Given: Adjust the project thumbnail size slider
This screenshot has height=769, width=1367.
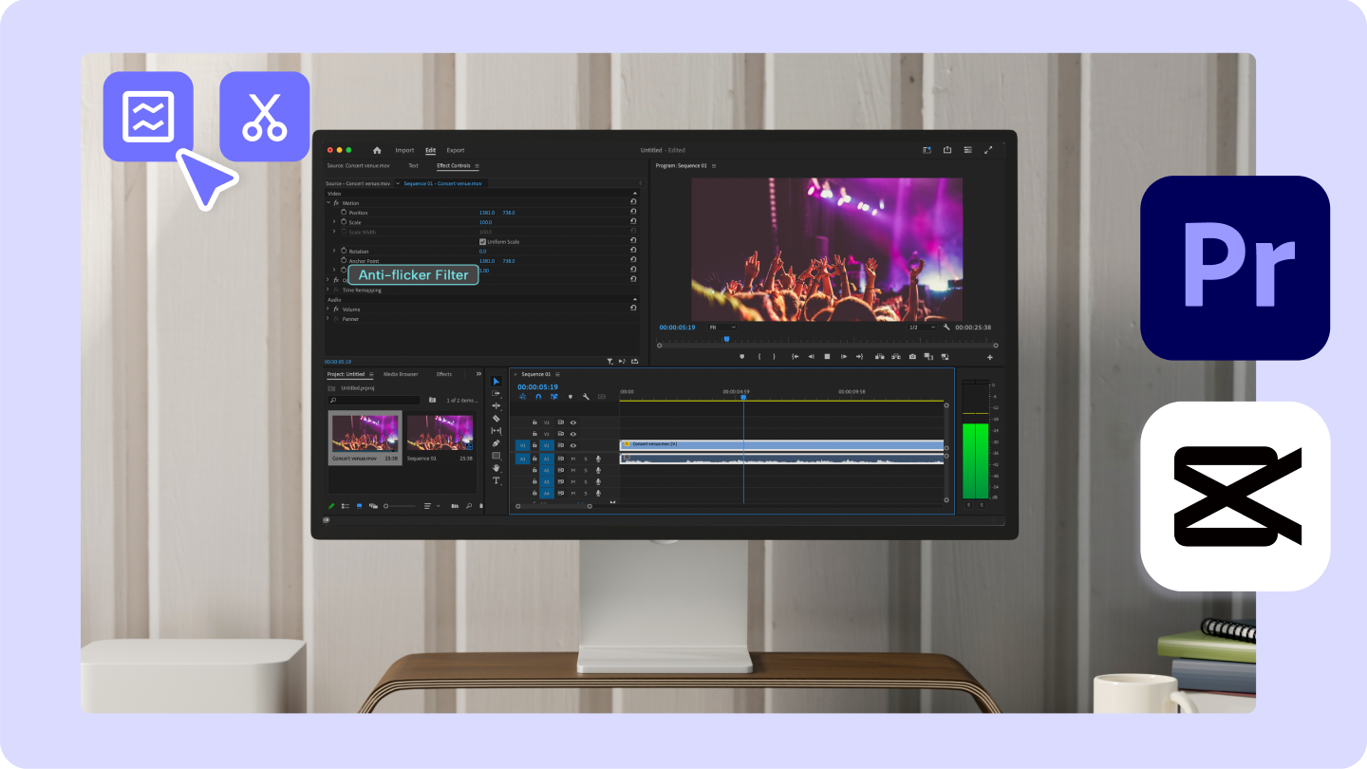Looking at the screenshot, I should [401, 506].
